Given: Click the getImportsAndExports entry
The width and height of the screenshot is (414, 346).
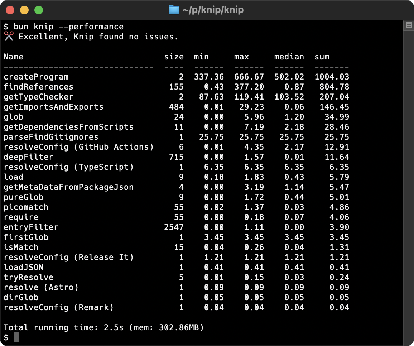Looking at the screenshot, I should (53, 107).
